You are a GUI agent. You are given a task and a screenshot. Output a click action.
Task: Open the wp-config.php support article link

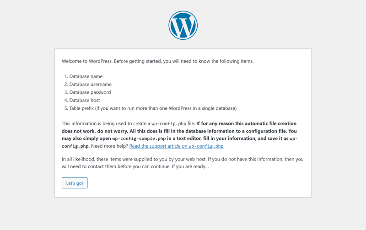176,146
